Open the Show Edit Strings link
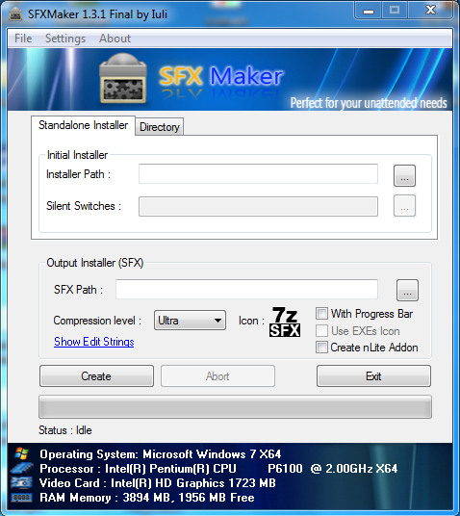Screen dimensions: 460x516 [94, 342]
